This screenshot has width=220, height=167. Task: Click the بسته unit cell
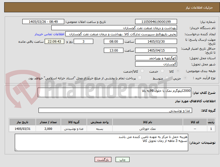99,129
